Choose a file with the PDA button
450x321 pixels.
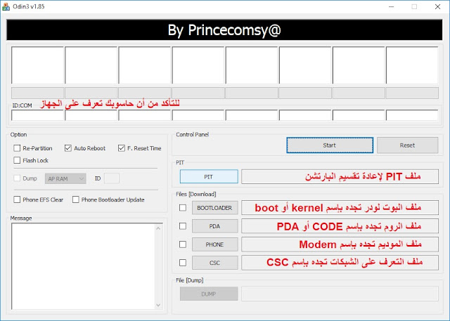click(x=215, y=226)
